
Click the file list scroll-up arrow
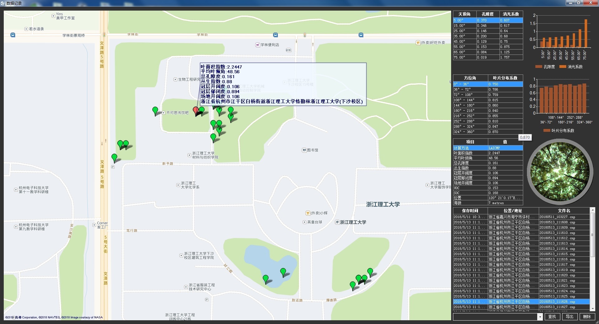click(593, 210)
